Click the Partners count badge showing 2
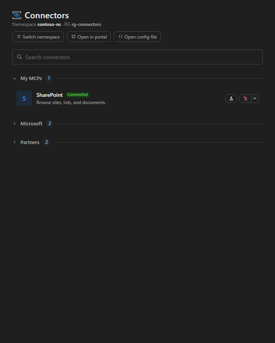The height and width of the screenshot is (343, 275). coord(47,142)
